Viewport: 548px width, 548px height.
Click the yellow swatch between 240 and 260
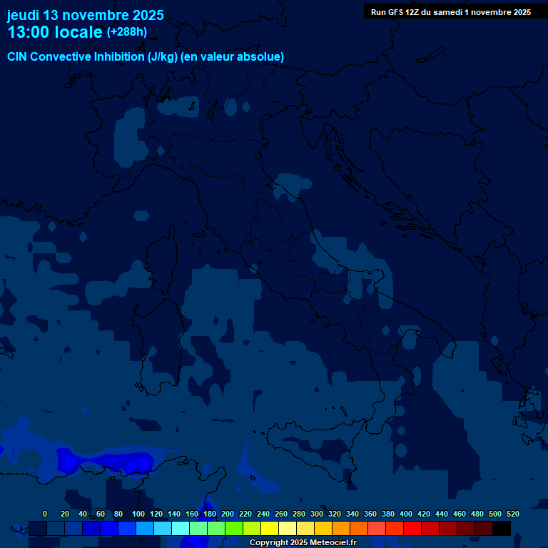[270, 528]
